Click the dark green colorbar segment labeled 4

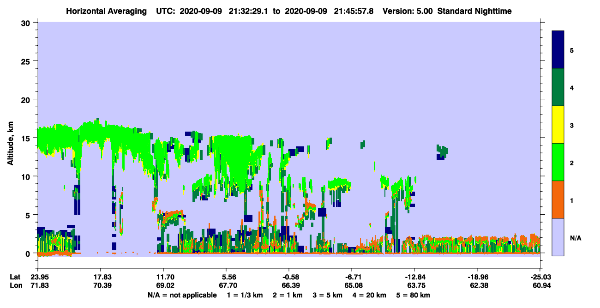click(x=558, y=87)
